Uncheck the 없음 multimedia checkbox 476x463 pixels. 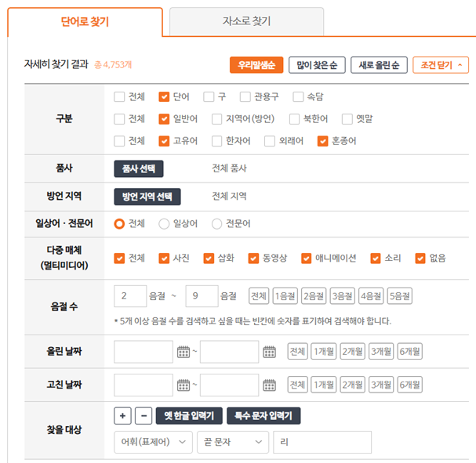tap(420, 259)
